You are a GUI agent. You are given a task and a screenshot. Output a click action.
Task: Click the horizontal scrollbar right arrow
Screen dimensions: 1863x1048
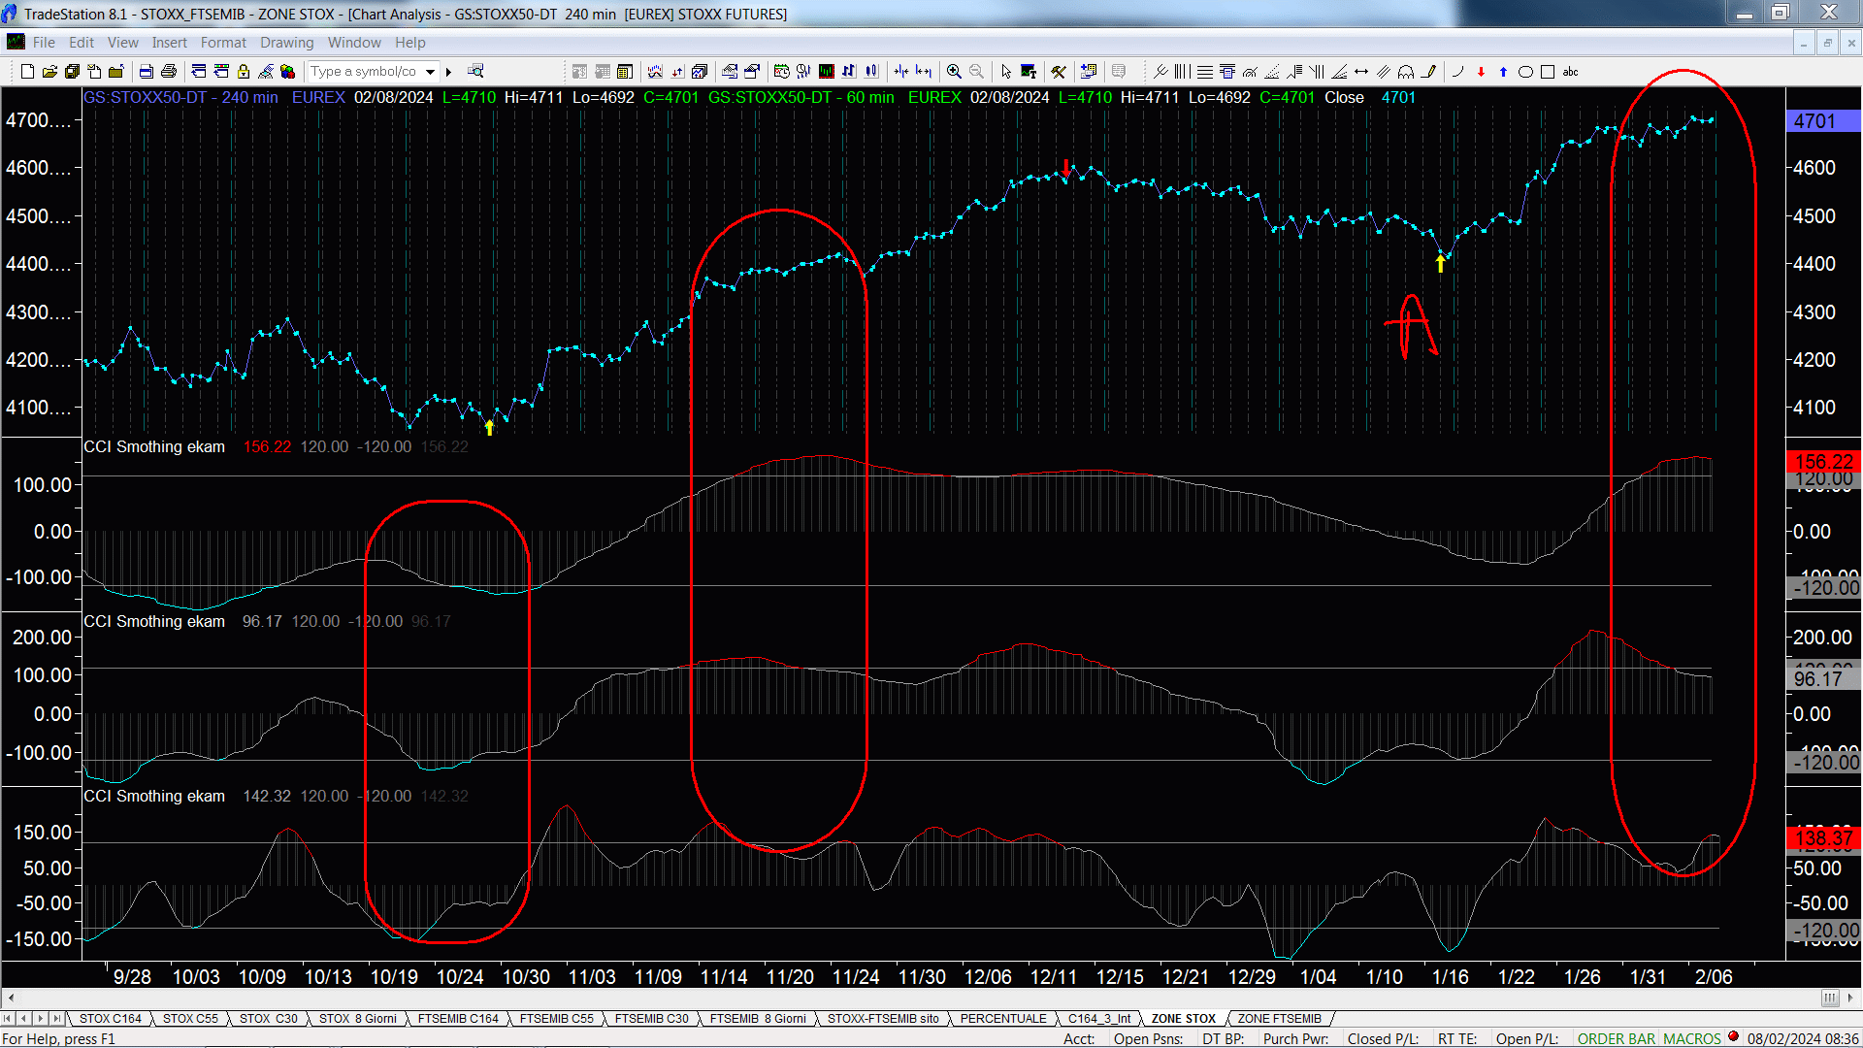(1850, 998)
